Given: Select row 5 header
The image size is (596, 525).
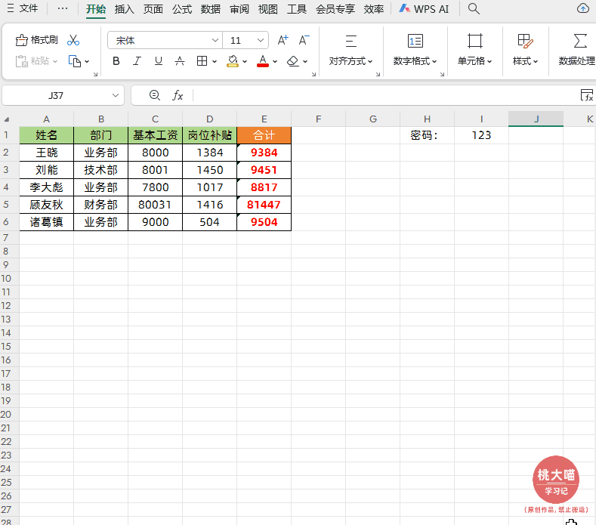Looking at the screenshot, I should pyautogui.click(x=6, y=205).
